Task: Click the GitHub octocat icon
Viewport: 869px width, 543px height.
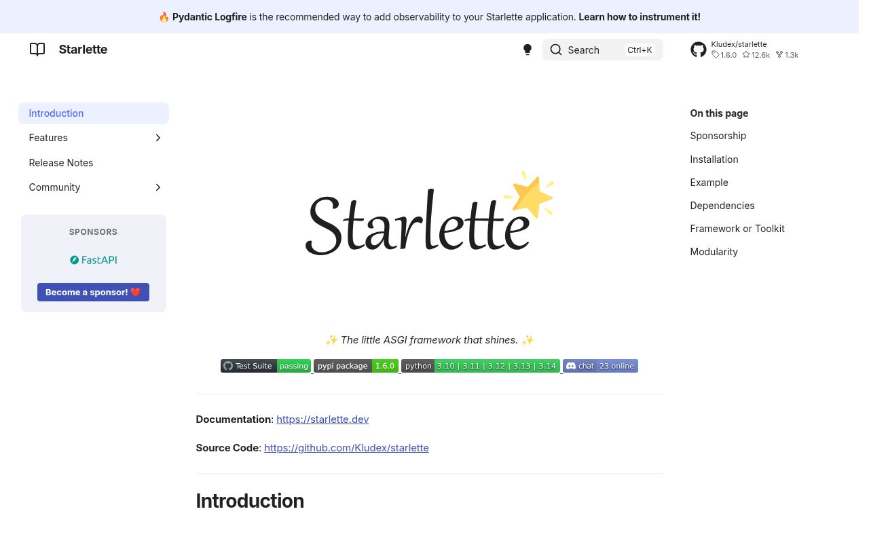Action: (698, 50)
